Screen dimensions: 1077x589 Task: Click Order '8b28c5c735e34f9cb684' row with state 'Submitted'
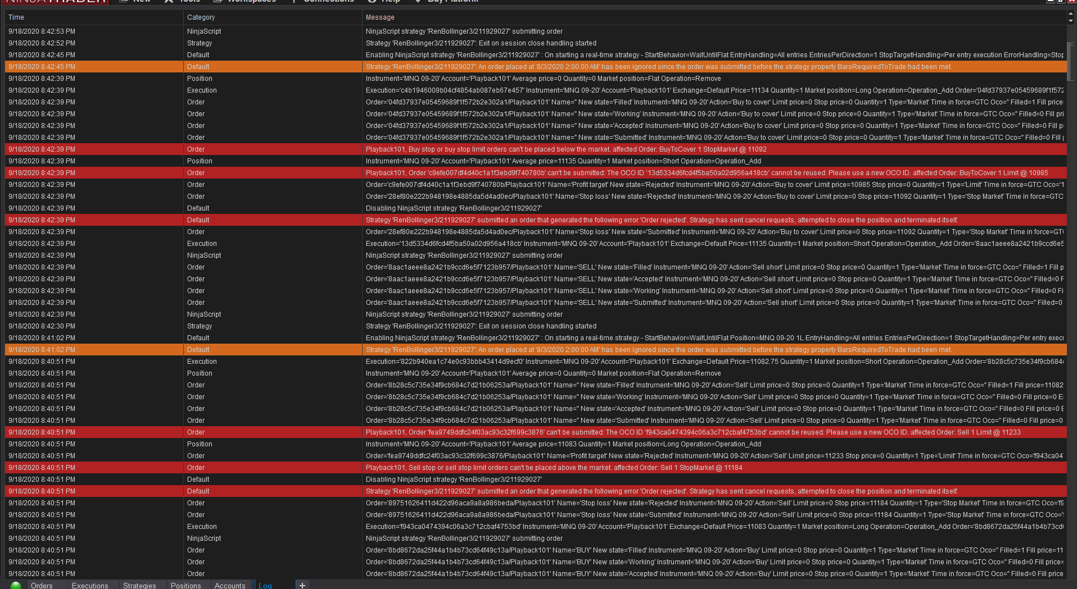point(536,421)
